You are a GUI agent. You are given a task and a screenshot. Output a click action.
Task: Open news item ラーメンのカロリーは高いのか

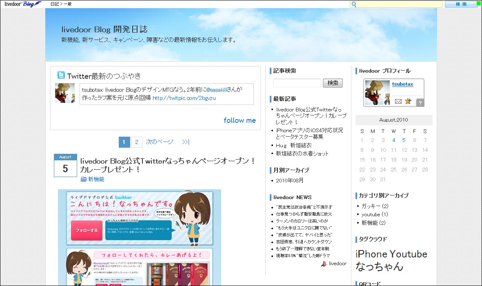[302, 221]
